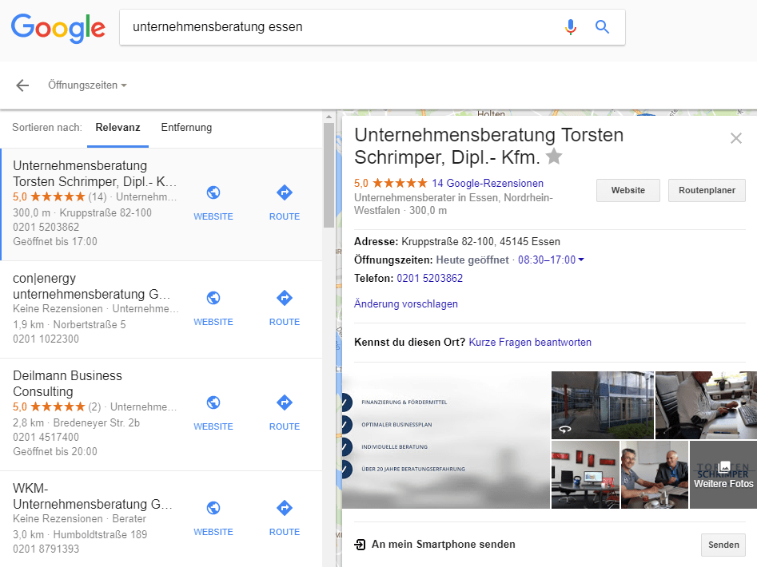Click the results list scrollbar thumb
Screen dimensions: 757x567
tap(329, 175)
